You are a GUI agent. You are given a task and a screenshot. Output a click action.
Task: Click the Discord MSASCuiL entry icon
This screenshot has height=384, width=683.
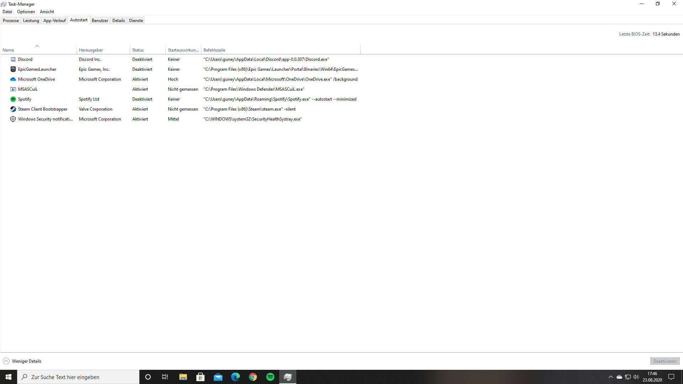(13, 89)
